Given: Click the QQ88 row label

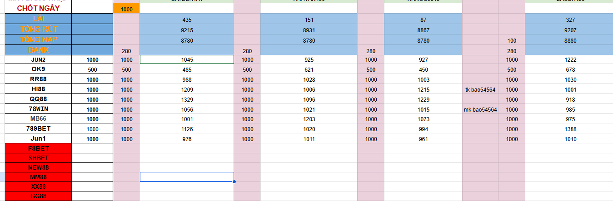Looking at the screenshot, I should [x=38, y=99].
